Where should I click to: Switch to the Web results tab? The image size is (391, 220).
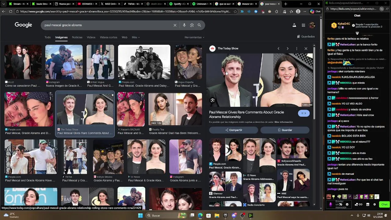(x=124, y=37)
